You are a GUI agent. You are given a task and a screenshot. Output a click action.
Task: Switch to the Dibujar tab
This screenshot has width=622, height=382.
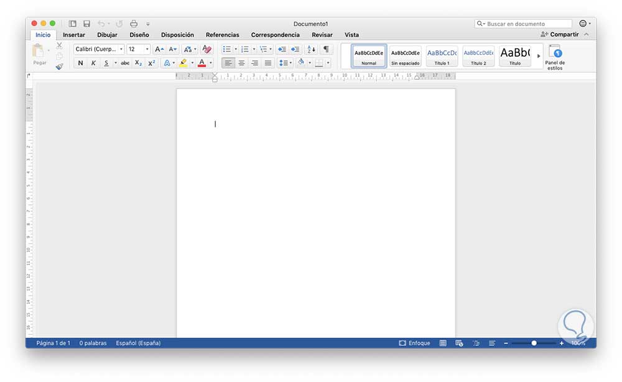click(x=107, y=35)
